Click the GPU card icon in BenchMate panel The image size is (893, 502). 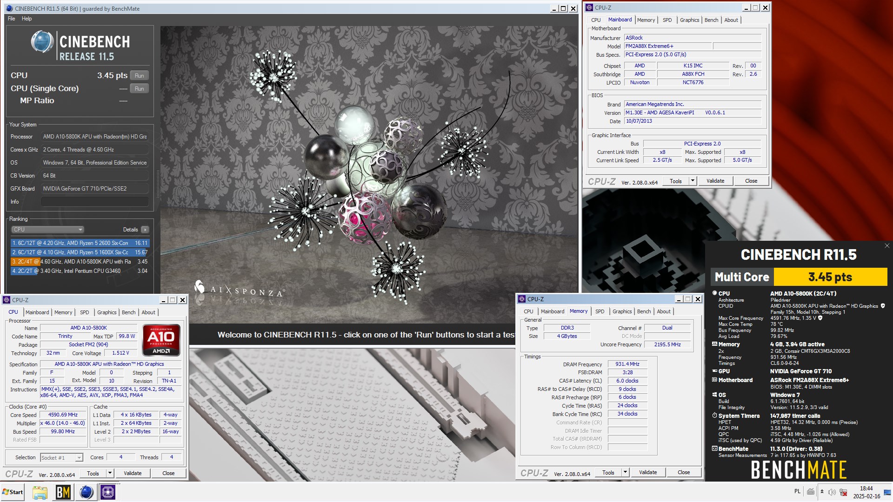pos(714,371)
